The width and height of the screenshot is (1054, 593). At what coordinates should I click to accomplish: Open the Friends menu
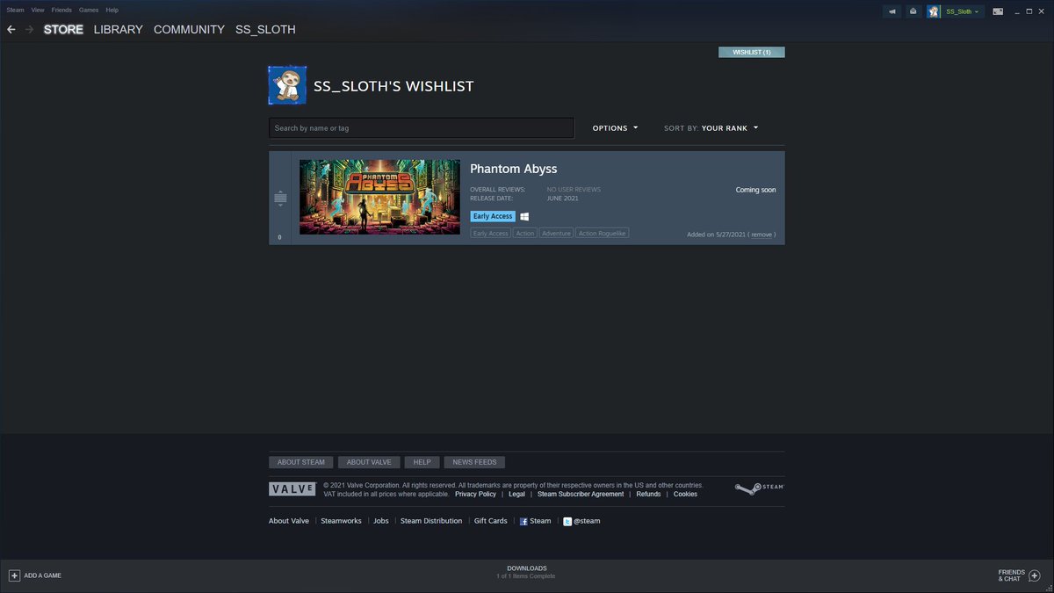[x=61, y=10]
